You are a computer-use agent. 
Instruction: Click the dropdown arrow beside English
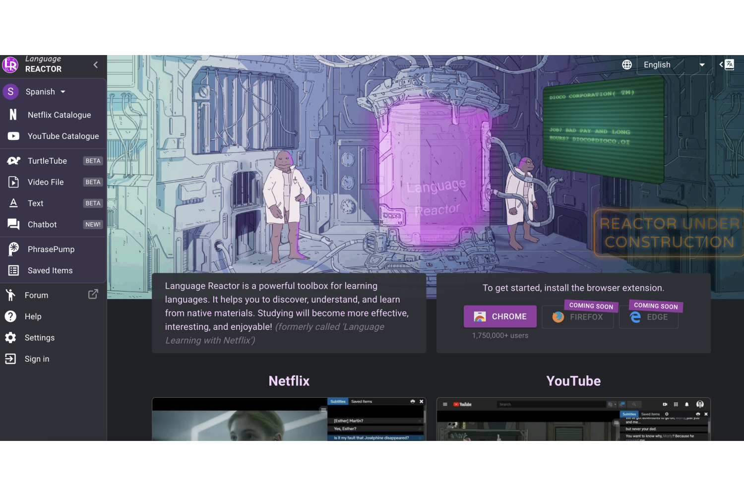[702, 65]
